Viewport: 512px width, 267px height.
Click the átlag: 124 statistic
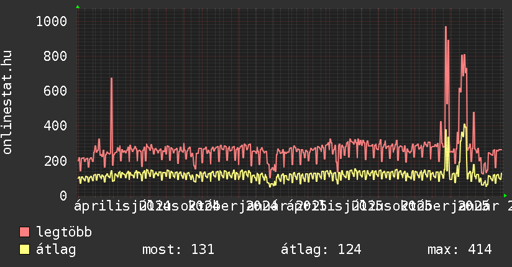pyautogui.click(x=321, y=250)
